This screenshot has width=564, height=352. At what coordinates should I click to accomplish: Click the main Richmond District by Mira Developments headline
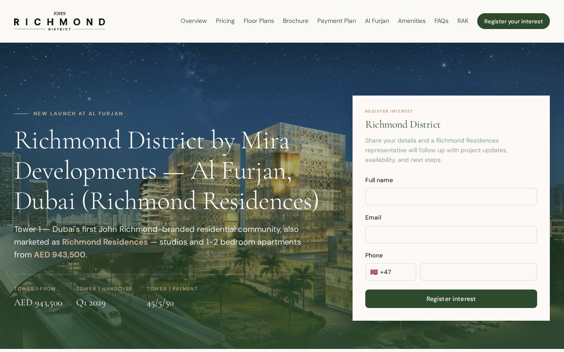(x=167, y=170)
